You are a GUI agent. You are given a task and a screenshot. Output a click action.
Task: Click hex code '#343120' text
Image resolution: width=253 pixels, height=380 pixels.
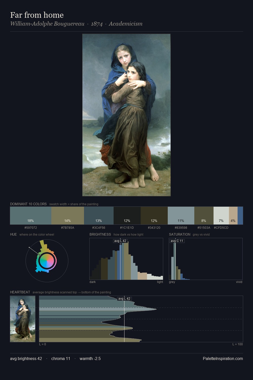[154, 227]
